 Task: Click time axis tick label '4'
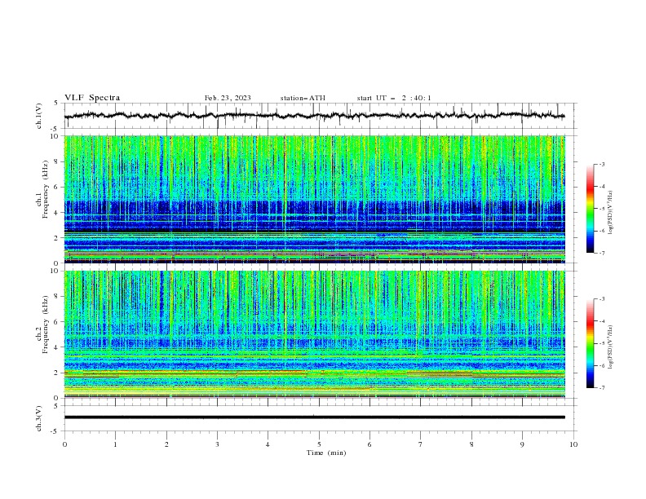pyautogui.click(x=268, y=444)
